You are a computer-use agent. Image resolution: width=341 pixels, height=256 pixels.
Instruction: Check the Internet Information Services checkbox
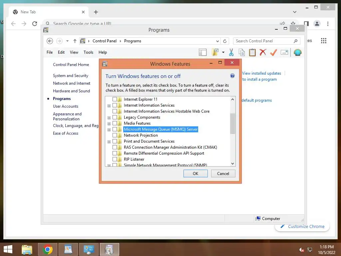coord(115,105)
